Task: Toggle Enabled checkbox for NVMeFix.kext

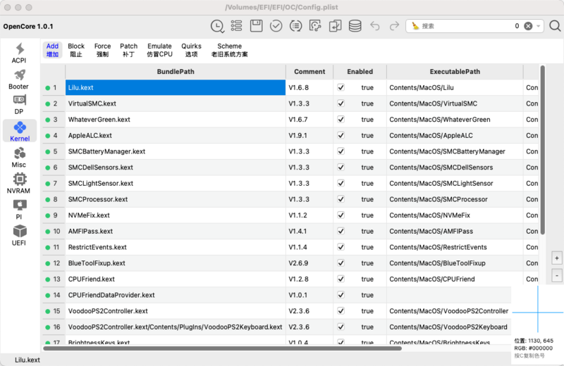Action: pos(341,215)
